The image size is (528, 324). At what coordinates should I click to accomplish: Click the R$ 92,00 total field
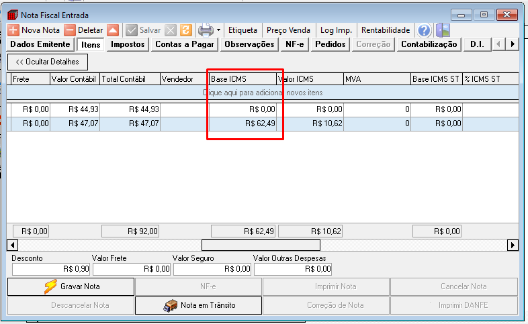tap(130, 231)
